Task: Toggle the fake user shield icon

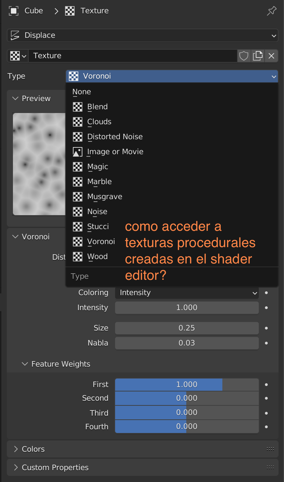Action: [244, 56]
